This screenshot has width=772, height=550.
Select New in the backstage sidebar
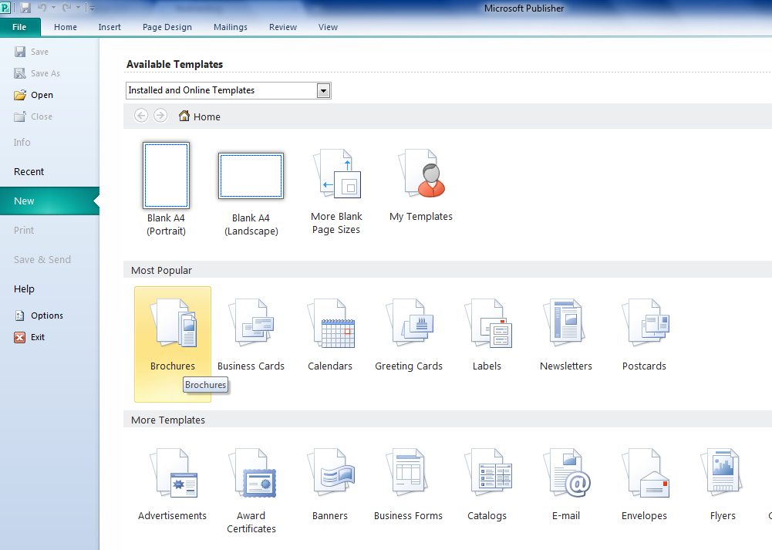[49, 201]
